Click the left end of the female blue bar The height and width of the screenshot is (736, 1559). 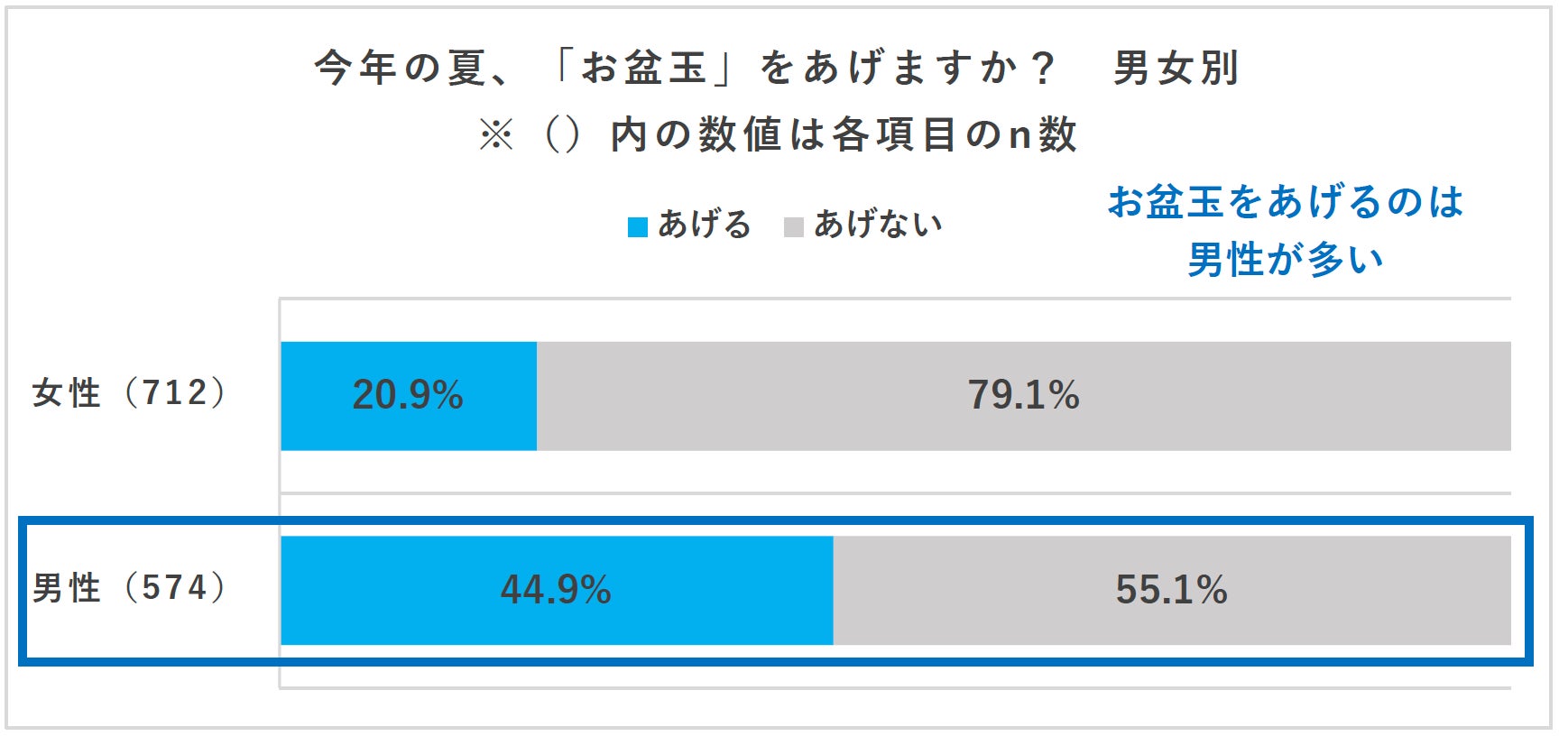(x=291, y=395)
